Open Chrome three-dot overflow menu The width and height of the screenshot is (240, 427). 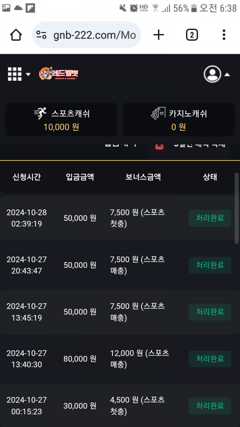[x=224, y=35]
